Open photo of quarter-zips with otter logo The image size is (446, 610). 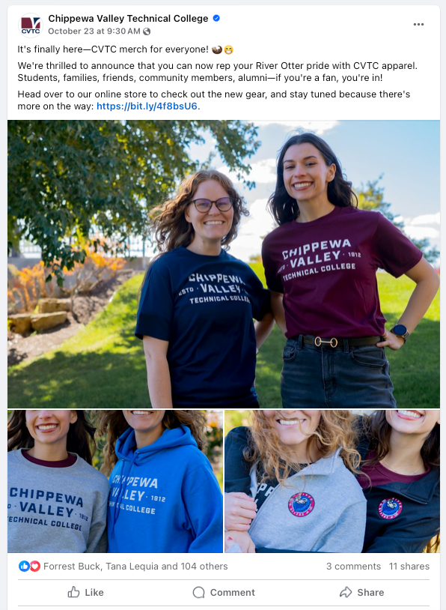pyautogui.click(x=332, y=481)
